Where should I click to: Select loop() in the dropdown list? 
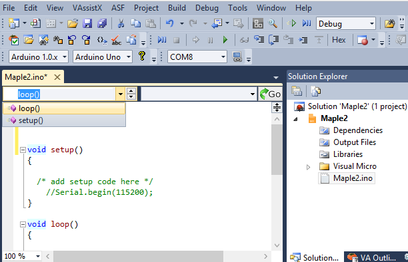pyautogui.click(x=64, y=108)
